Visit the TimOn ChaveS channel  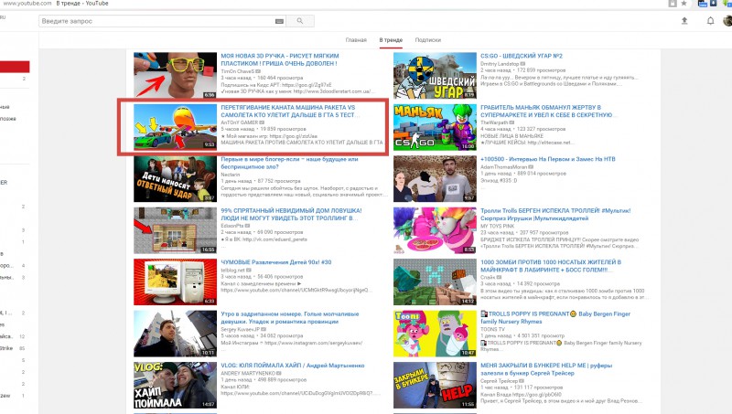point(238,71)
